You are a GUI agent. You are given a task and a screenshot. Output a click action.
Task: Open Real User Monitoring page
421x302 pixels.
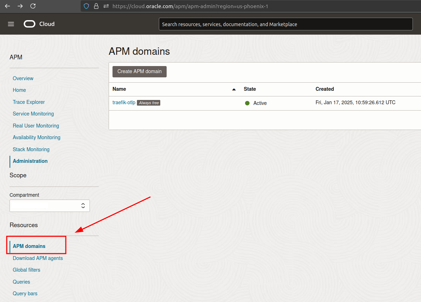tap(36, 126)
